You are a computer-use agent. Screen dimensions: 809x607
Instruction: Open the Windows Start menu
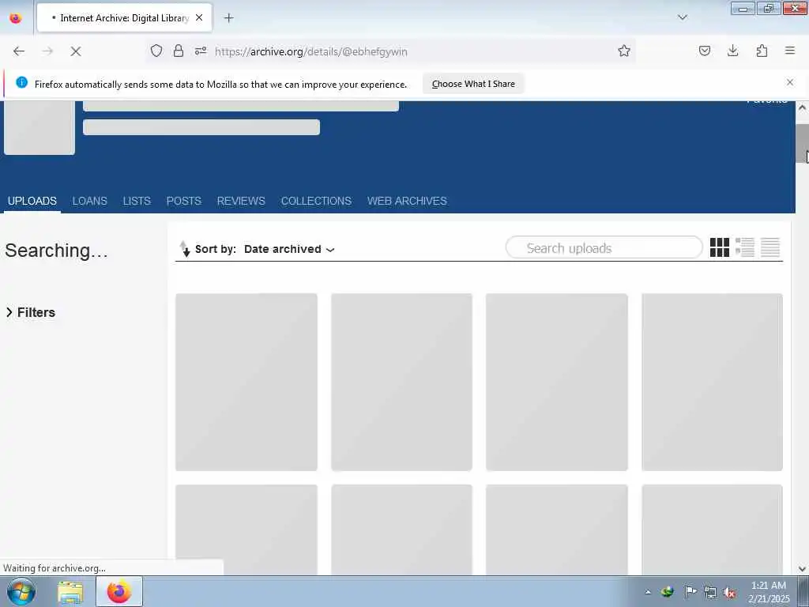coord(21,591)
